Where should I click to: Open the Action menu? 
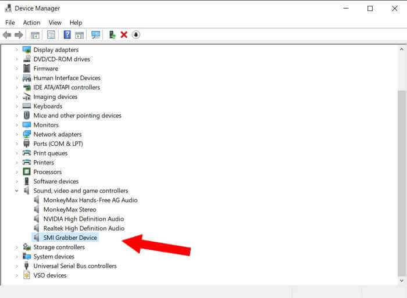click(31, 23)
